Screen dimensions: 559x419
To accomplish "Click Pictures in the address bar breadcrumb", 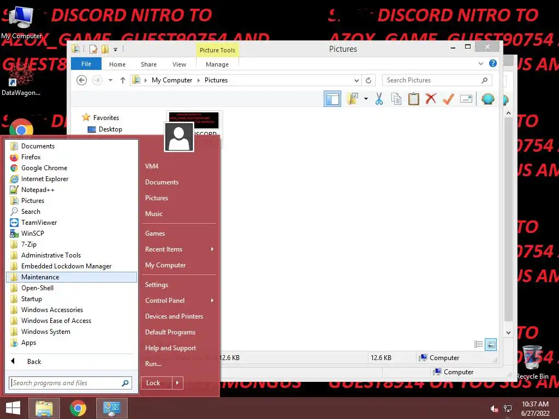I will click(x=216, y=80).
